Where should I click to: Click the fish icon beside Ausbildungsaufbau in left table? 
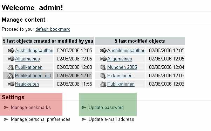(x=11, y=51)
